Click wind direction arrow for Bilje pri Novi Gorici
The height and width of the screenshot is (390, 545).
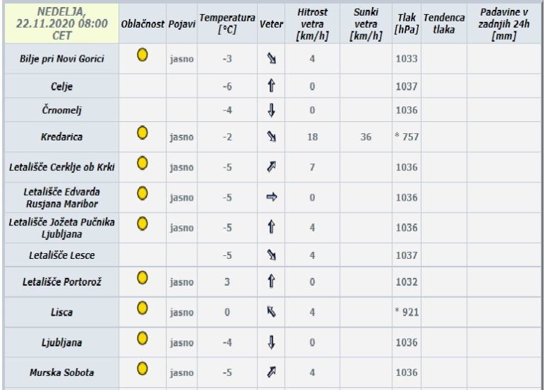point(272,58)
